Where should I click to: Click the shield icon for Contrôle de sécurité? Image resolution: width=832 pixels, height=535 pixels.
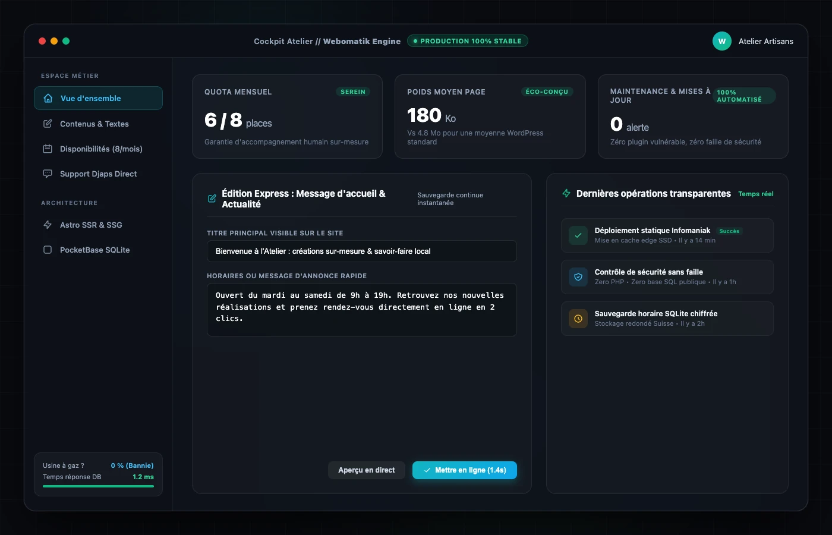click(x=578, y=277)
